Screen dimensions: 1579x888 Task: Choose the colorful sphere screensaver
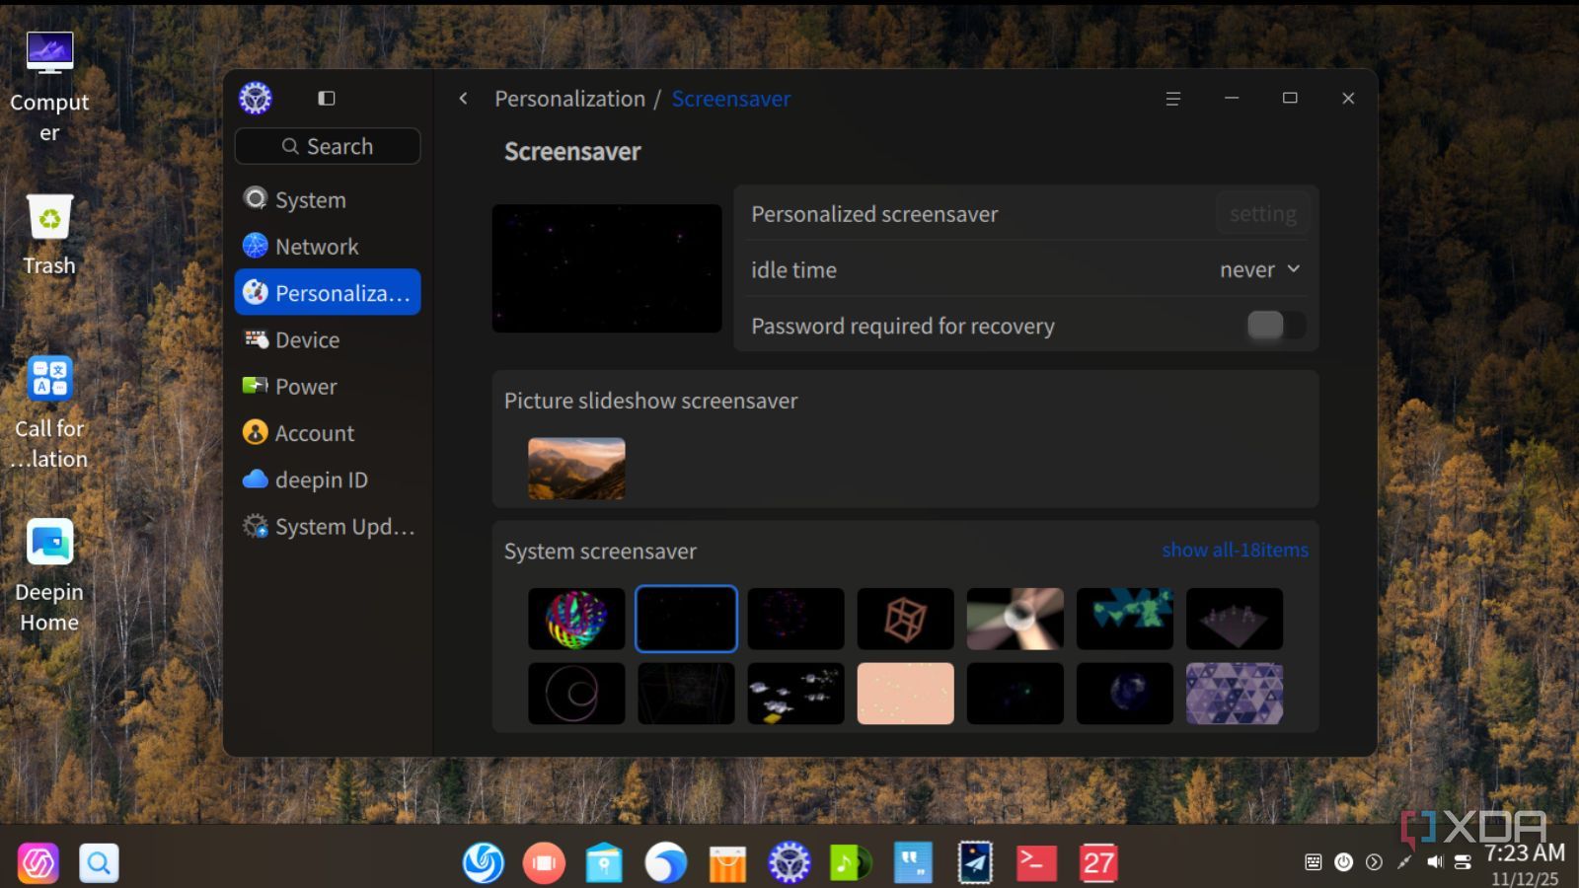coord(576,619)
